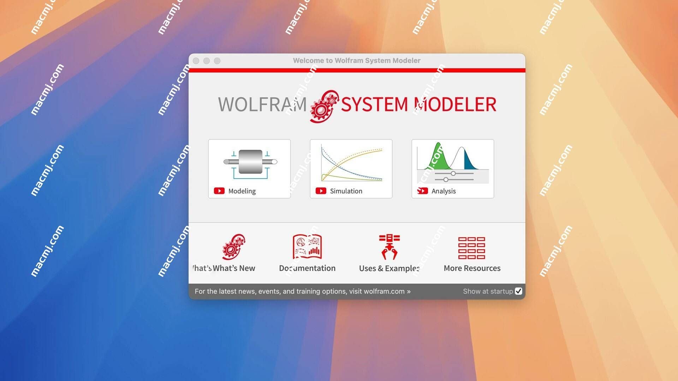The height and width of the screenshot is (381, 678).
Task: Click the More Resources grid icon
Action: point(472,248)
